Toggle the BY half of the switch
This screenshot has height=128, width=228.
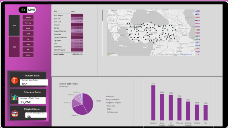(x=23, y=10)
